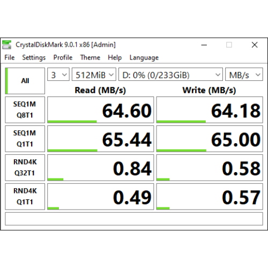This screenshot has width=268, height=268.
Task: Open the Help menu
Action: (115, 57)
